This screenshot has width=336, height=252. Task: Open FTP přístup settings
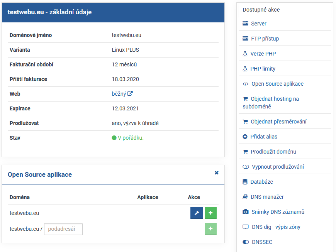pos(265,39)
